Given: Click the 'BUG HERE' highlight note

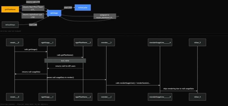Looking at the screenshot, I should (x=65, y=61).
